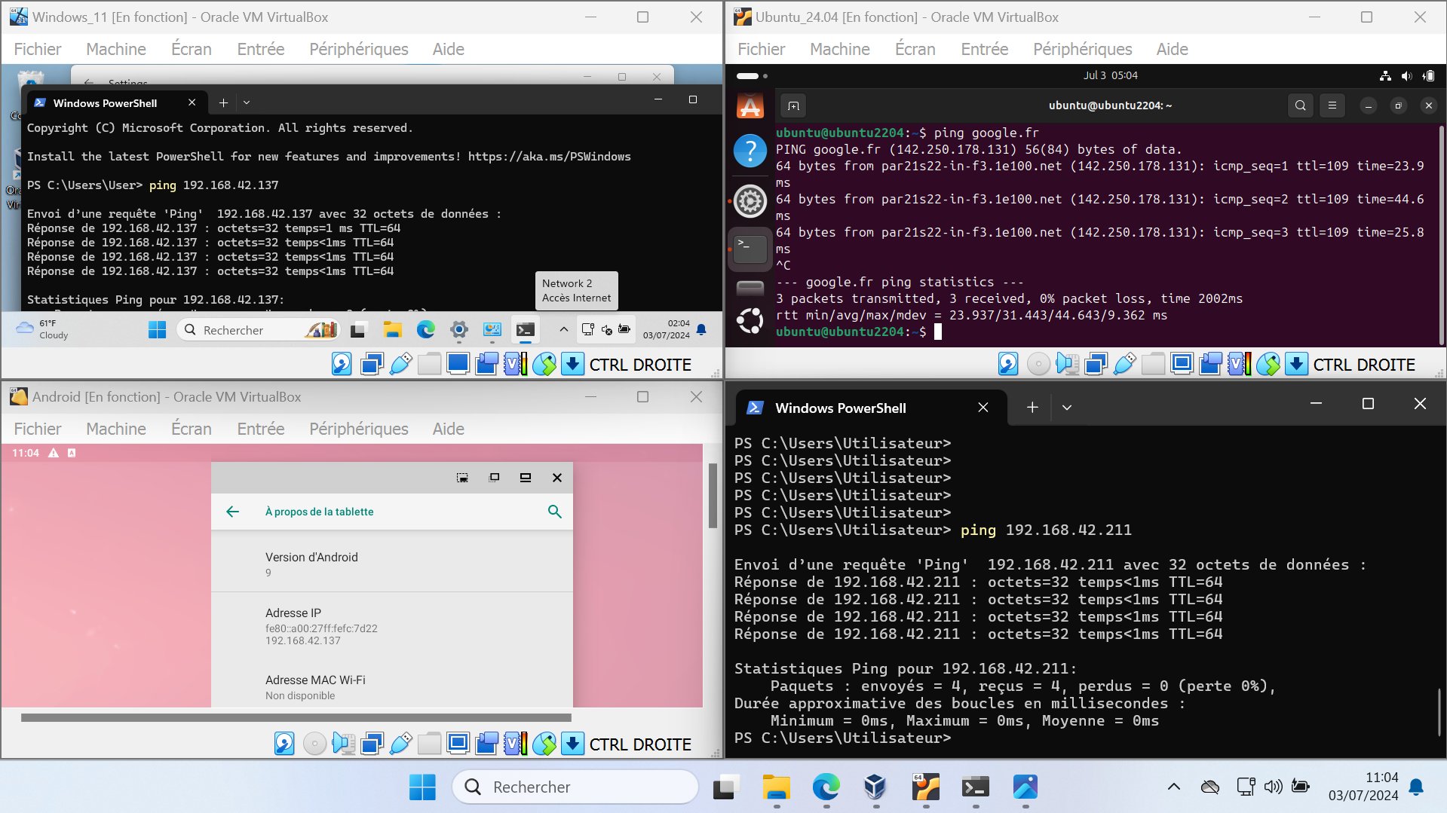This screenshot has width=1447, height=813.
Task: Click new tab icon in Ubuntu terminal header
Action: pos(793,105)
